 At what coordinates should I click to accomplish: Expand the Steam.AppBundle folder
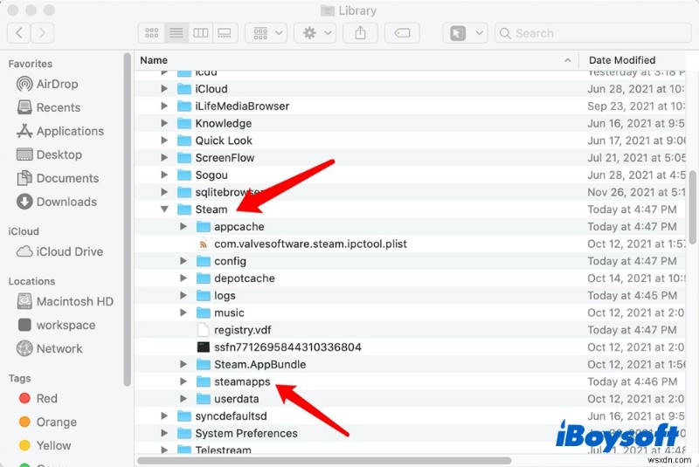click(x=183, y=364)
